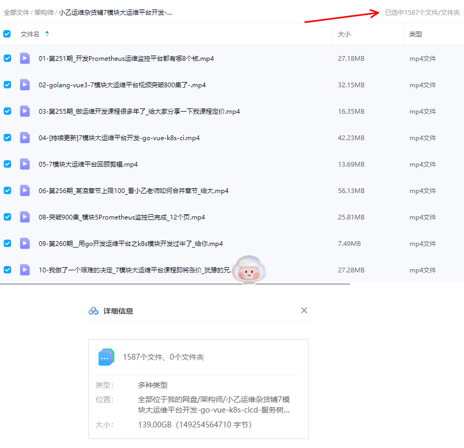464x448 pixels.
Task: Click video icon of 05-7模块大运维平台回顾剪辑 file
Action: pyautogui.click(x=25, y=164)
